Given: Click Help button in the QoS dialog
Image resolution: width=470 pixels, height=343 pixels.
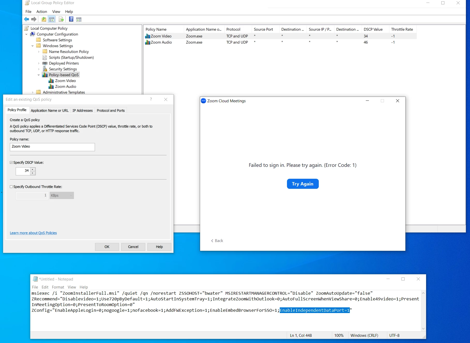Looking at the screenshot, I should [159, 247].
